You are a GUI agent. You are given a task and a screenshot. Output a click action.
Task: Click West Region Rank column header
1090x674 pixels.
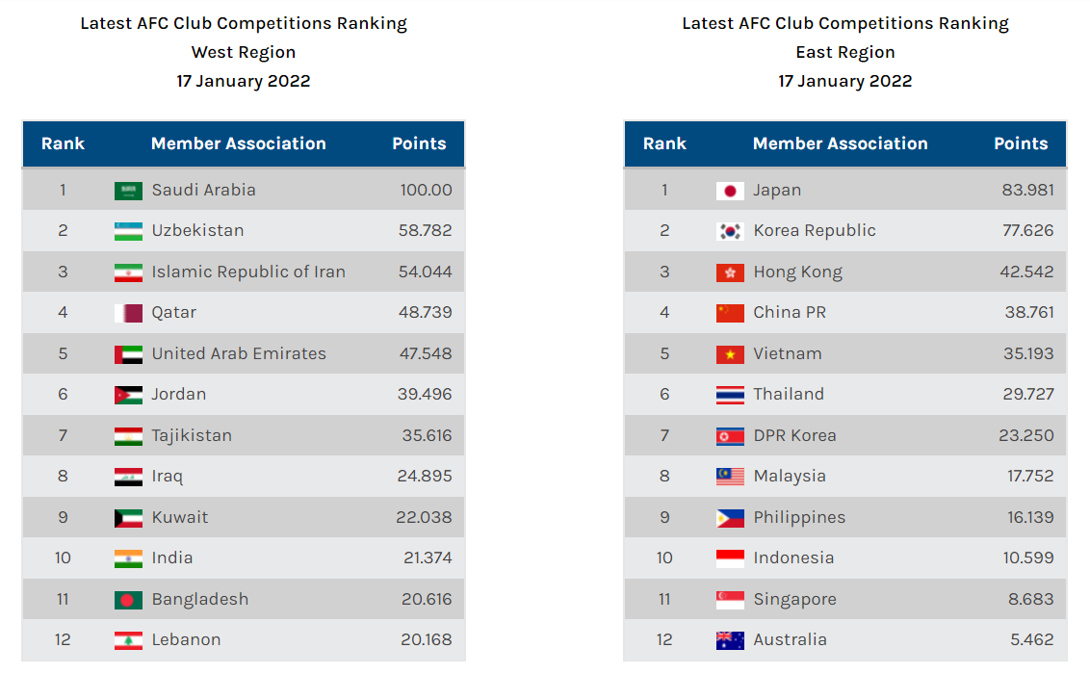[x=63, y=143]
